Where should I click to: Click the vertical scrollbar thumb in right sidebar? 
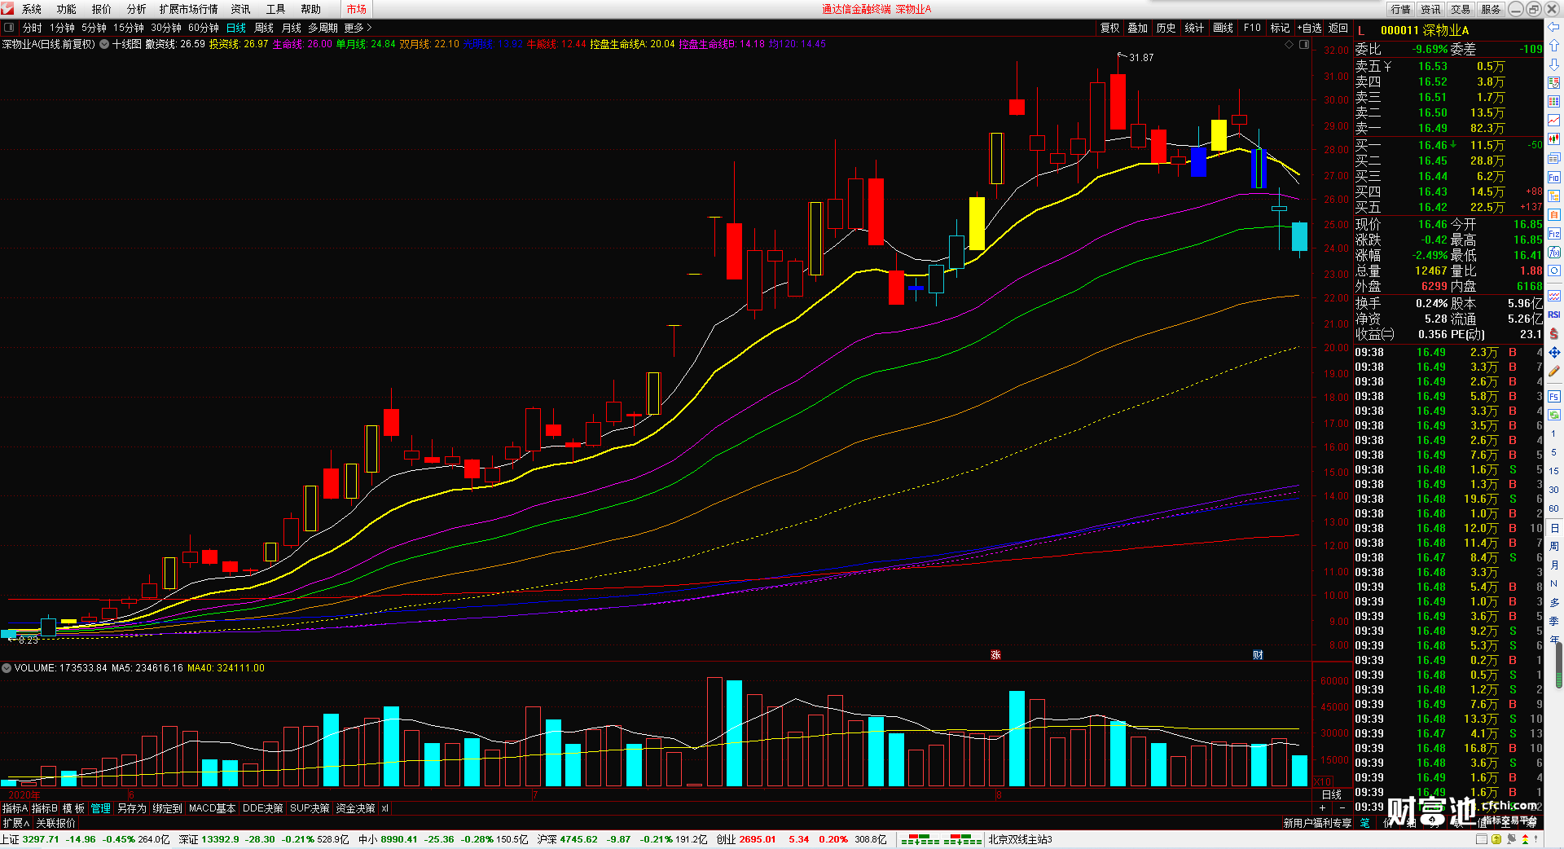click(1558, 666)
